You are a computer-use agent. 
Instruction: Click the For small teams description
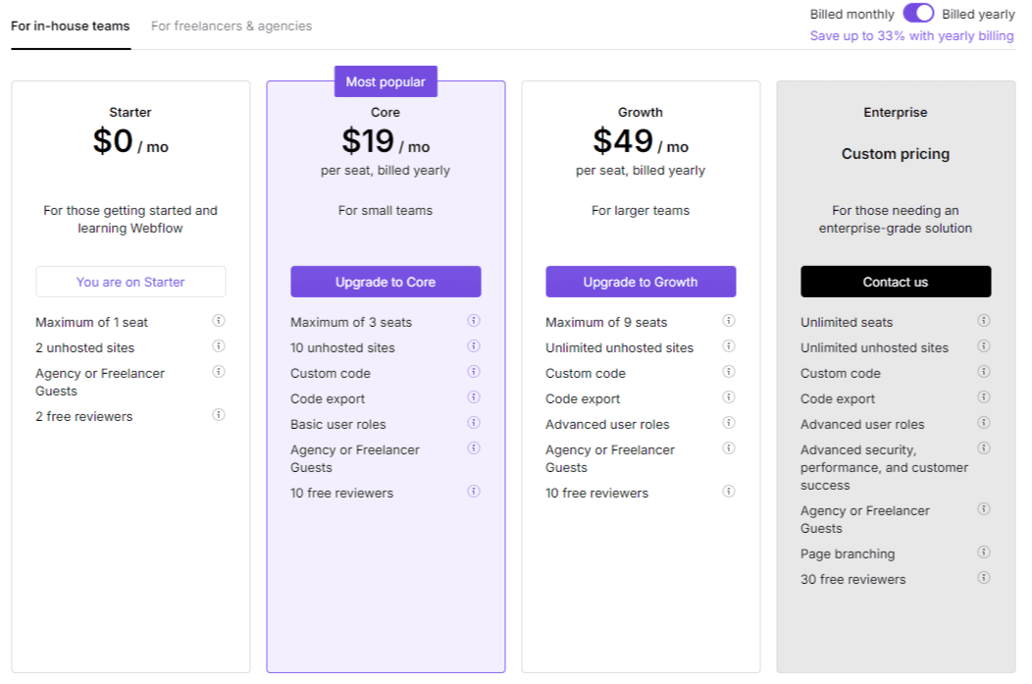pyautogui.click(x=386, y=211)
